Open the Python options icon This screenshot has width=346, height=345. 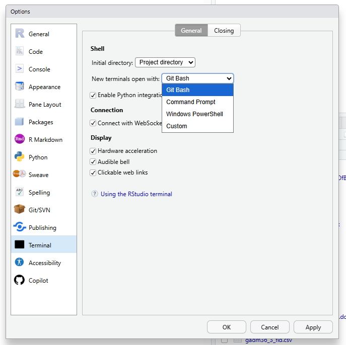coord(20,157)
